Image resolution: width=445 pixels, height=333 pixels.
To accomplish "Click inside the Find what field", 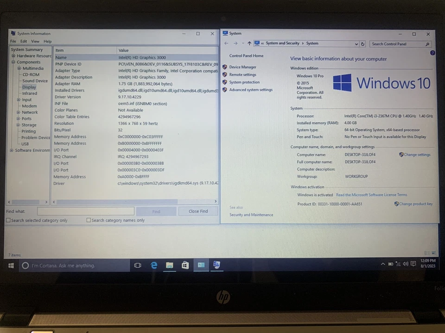I will (x=86, y=211).
